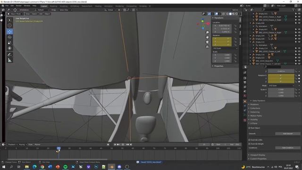Activate the Rotate tool

[x=9, y=37]
